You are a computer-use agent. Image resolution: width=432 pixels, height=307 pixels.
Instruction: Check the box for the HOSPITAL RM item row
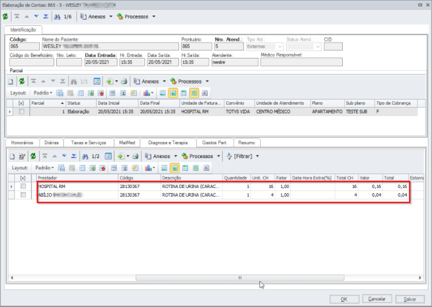23,186
